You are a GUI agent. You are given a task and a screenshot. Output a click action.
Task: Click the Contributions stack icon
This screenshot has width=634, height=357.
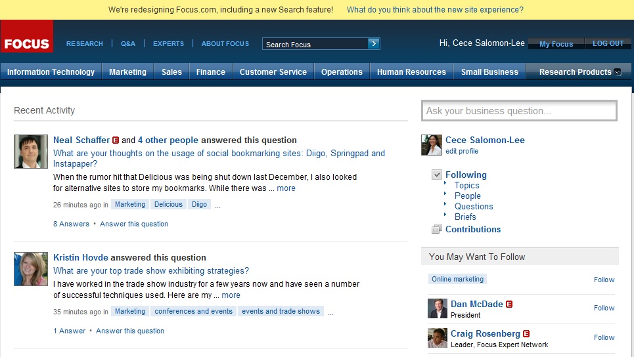tap(437, 229)
